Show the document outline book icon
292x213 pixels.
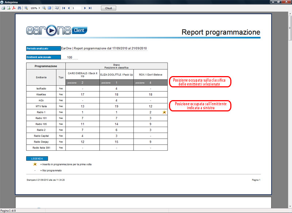tap(57, 8)
